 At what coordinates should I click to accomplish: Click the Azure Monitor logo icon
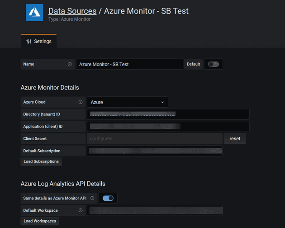tap(34, 13)
